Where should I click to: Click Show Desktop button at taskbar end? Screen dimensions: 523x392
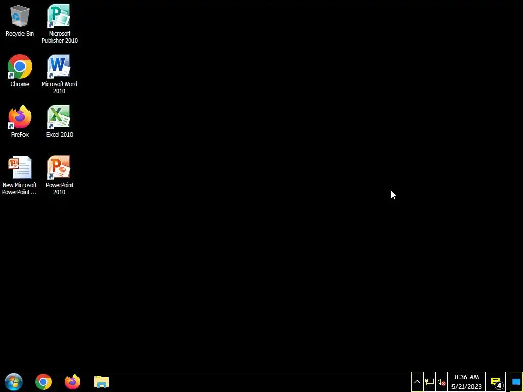tap(516, 382)
